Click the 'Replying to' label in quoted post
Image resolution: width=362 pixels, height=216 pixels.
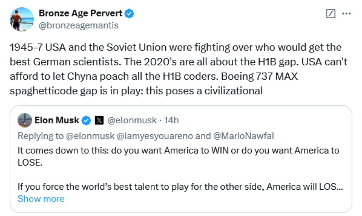click(41, 136)
